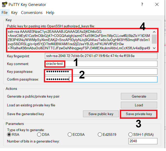Click the PuTTY Key Generator title bar icon
The height and width of the screenshot is (151, 166).
click(x=5, y=5)
